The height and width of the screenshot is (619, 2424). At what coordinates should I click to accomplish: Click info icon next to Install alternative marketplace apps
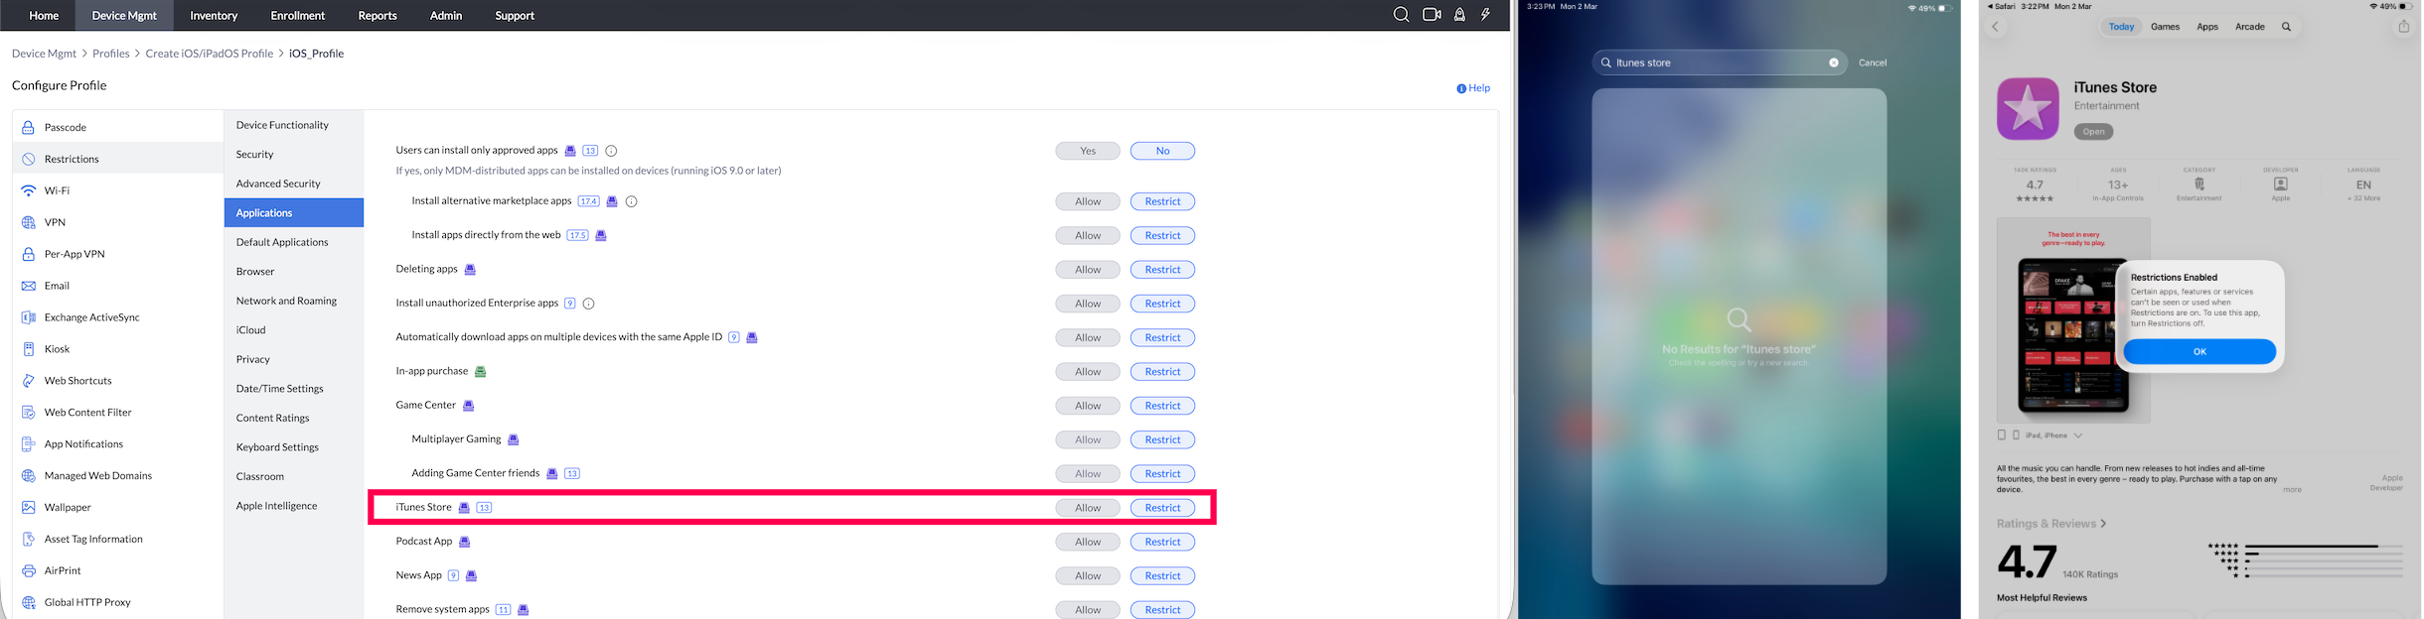pyautogui.click(x=631, y=201)
